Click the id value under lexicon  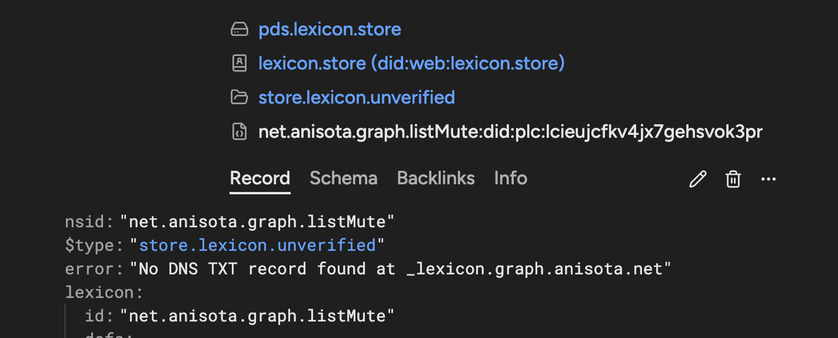pyautogui.click(x=257, y=316)
